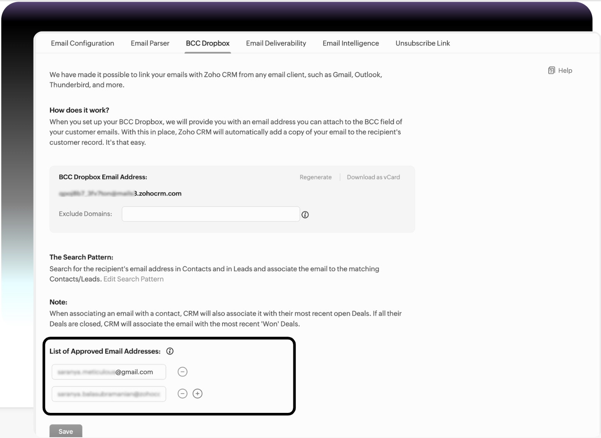Click the Edit Search Pattern link

point(133,279)
